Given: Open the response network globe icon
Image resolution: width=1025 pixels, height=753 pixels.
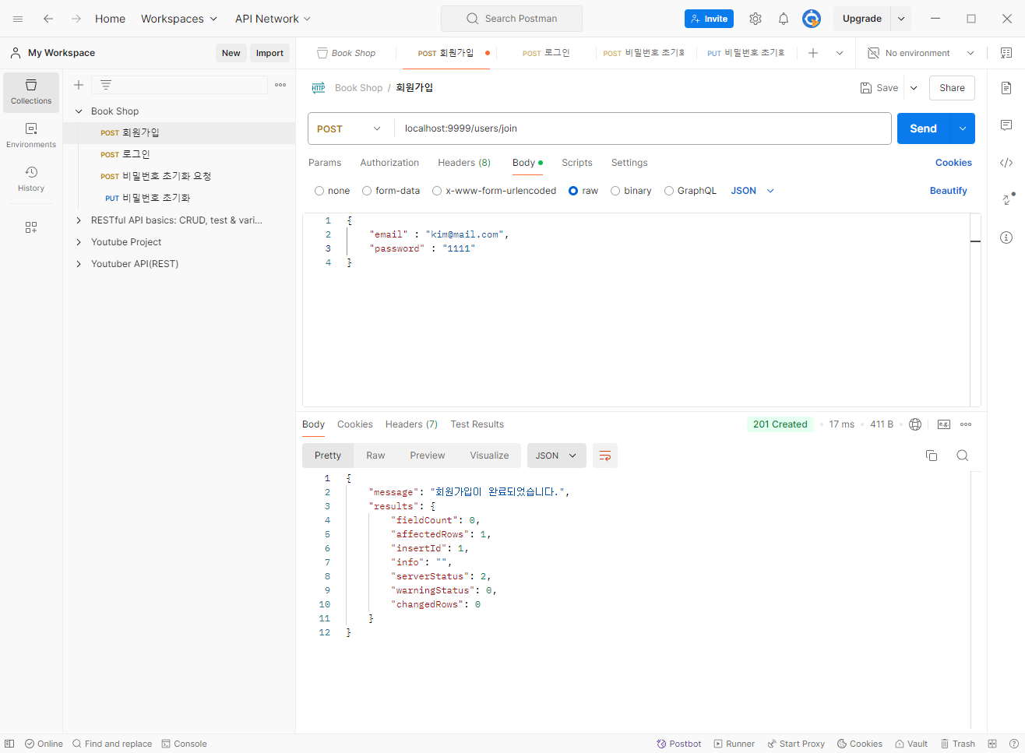Looking at the screenshot, I should (x=915, y=424).
